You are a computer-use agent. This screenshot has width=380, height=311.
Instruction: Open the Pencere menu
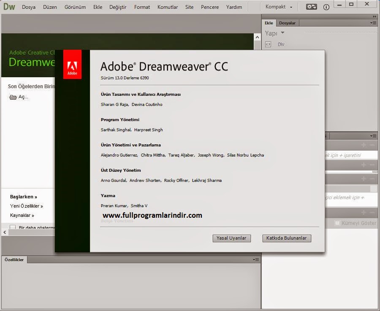209,7
